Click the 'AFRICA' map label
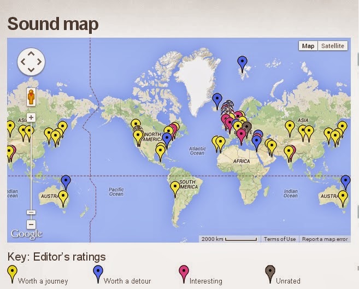Viewport: 359px width, 289px height. pyautogui.click(x=242, y=161)
